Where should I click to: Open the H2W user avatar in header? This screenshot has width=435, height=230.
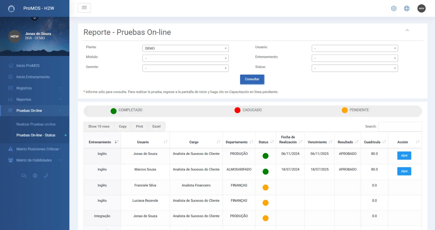click(421, 8)
